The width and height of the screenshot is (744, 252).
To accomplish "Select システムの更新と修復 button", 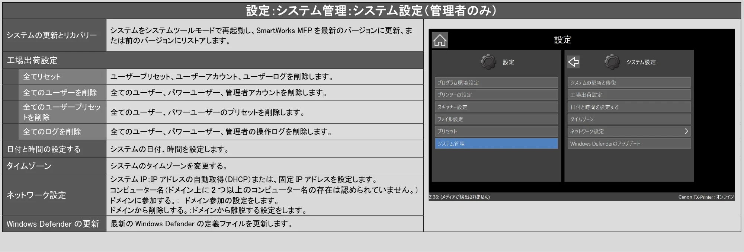I will [x=629, y=83].
